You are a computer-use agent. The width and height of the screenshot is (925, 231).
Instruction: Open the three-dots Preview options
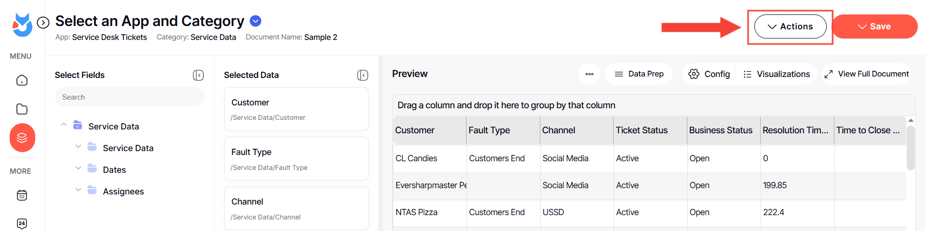click(589, 74)
